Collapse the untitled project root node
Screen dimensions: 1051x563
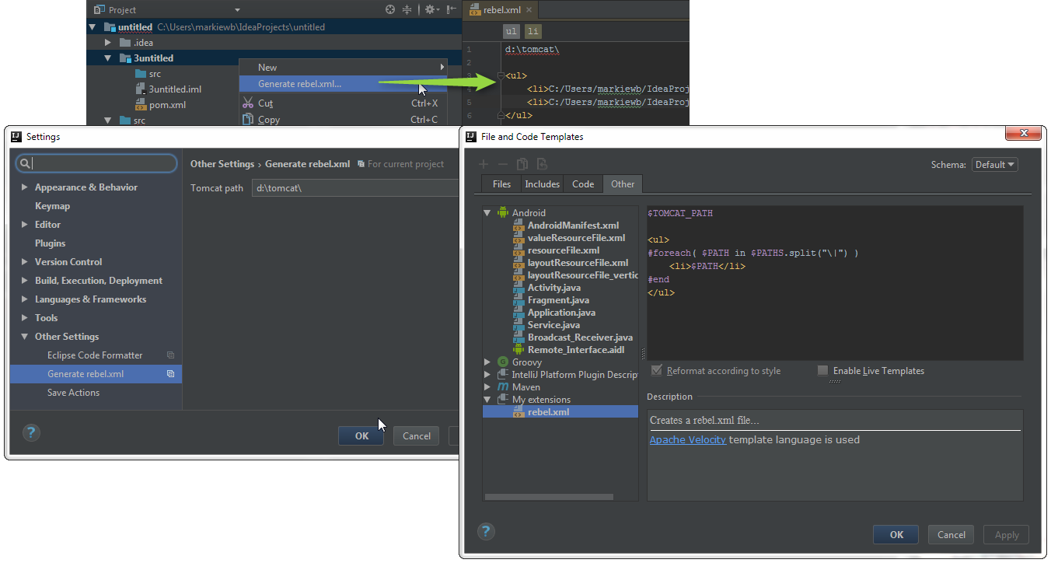pyautogui.click(x=93, y=26)
